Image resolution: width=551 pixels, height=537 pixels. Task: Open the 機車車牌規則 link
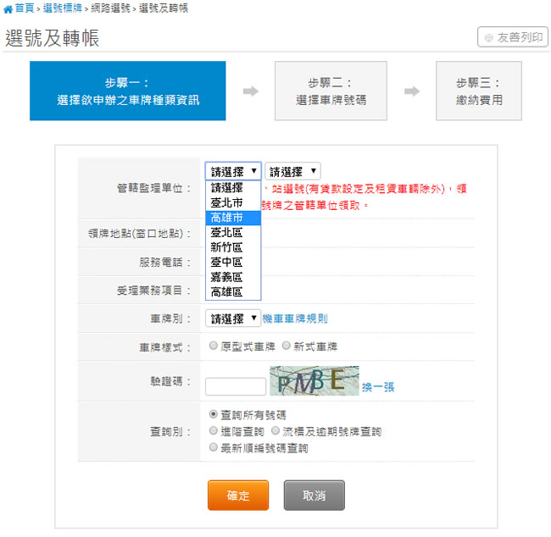pyautogui.click(x=295, y=318)
